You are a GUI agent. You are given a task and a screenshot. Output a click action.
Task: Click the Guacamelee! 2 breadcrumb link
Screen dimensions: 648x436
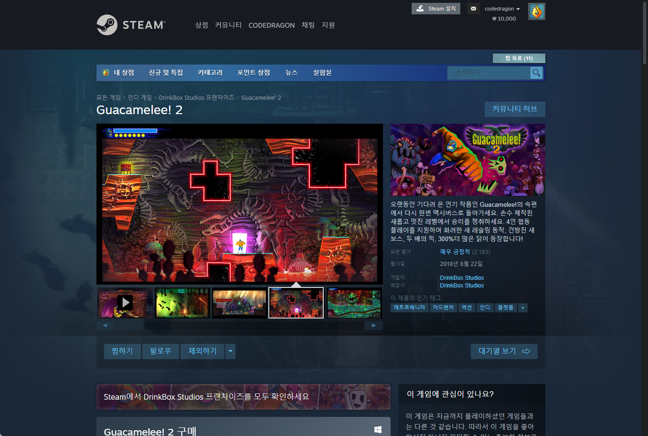tap(261, 97)
